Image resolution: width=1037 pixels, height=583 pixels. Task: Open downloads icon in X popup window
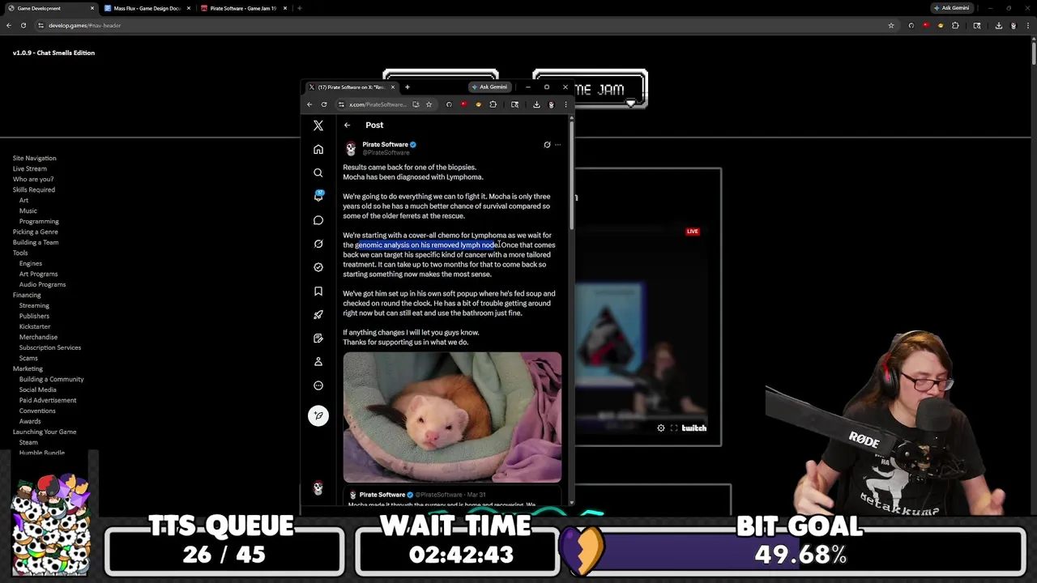(x=536, y=104)
